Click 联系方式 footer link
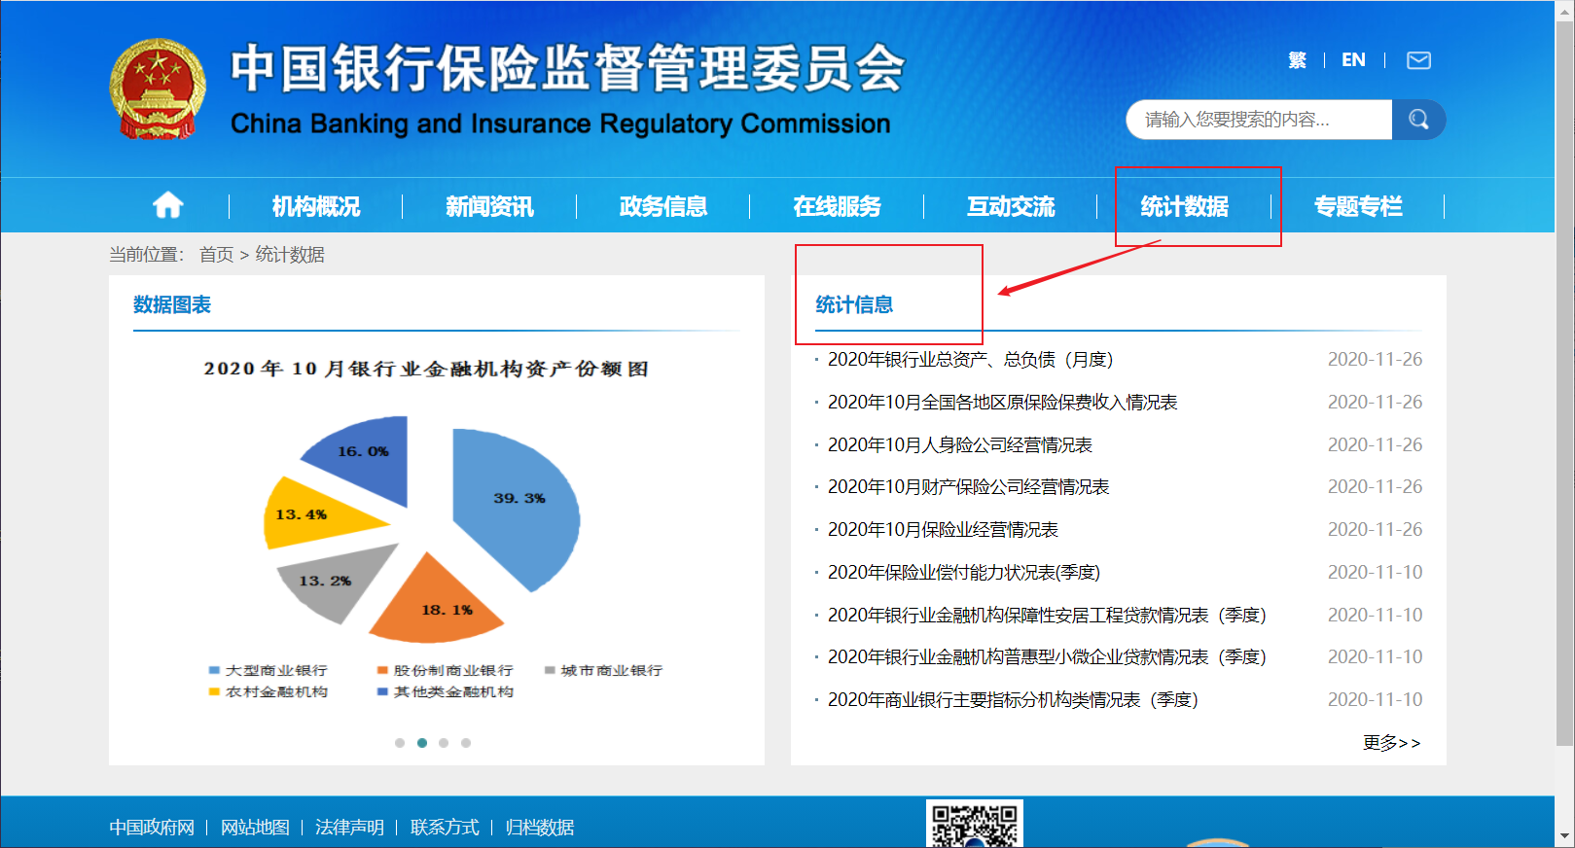The image size is (1575, 848). pyautogui.click(x=445, y=828)
